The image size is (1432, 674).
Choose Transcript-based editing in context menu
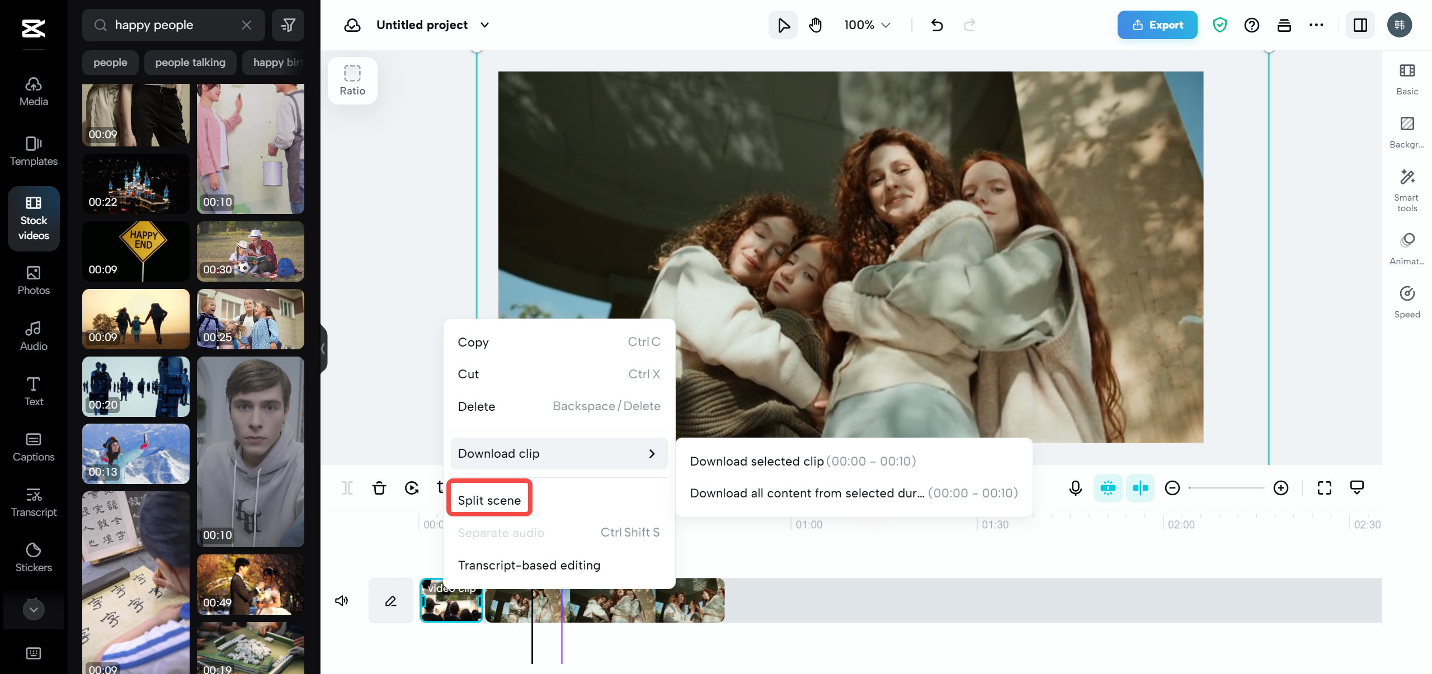[528, 565]
